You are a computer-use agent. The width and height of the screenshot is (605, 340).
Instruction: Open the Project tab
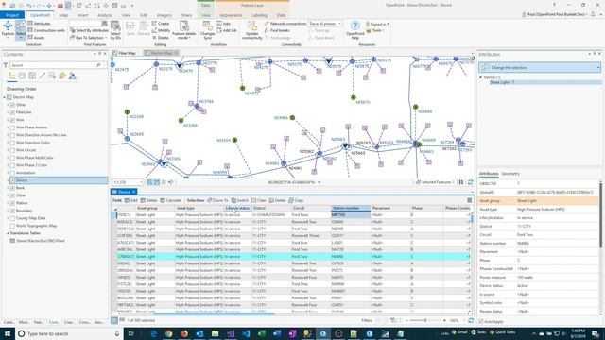pos(12,15)
